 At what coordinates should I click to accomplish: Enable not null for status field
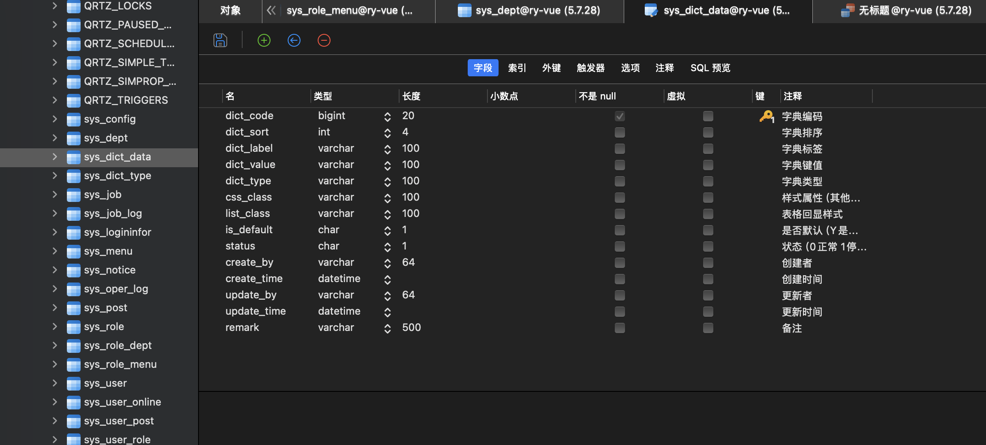click(620, 247)
